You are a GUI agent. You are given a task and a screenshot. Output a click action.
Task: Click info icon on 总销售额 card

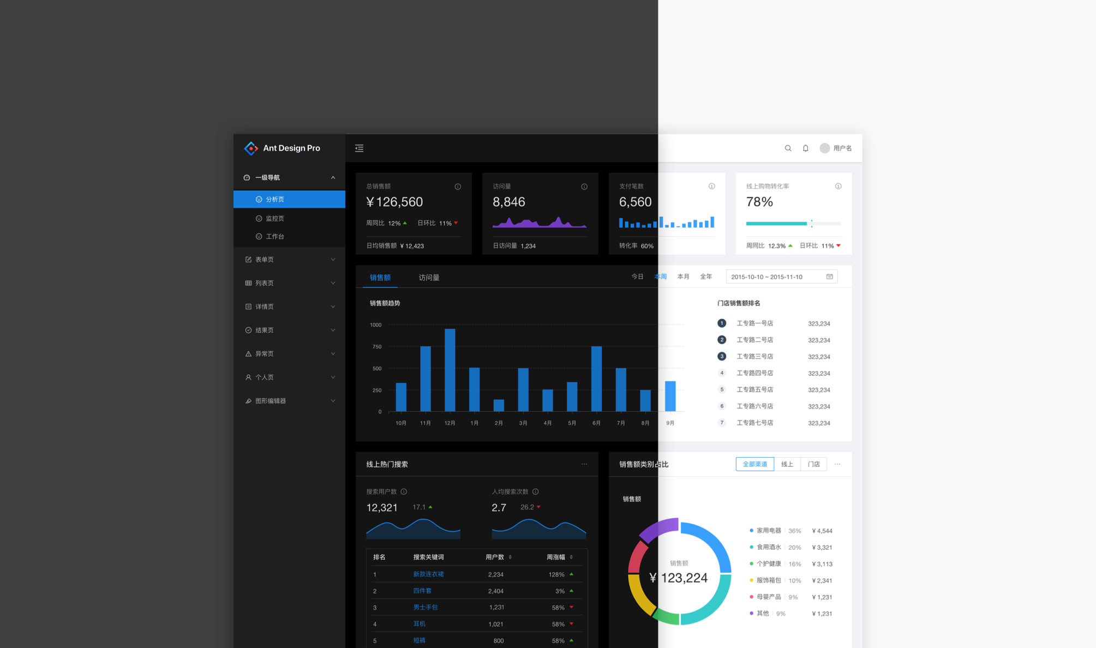click(x=458, y=187)
